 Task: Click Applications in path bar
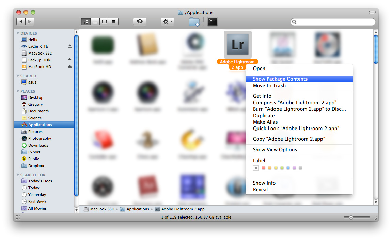point(135,209)
